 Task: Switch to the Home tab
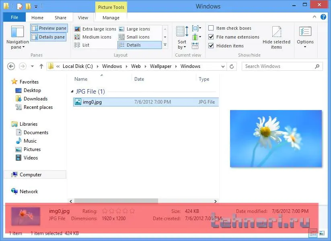37,18
